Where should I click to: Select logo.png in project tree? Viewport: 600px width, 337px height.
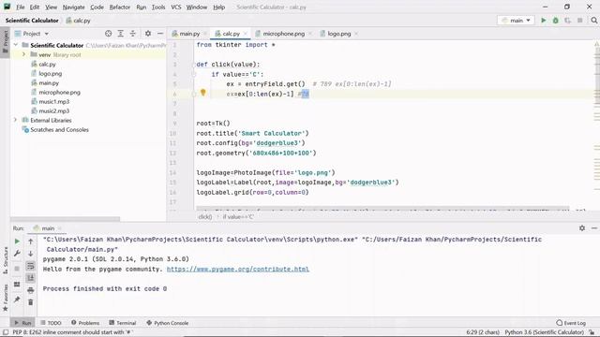50,73
